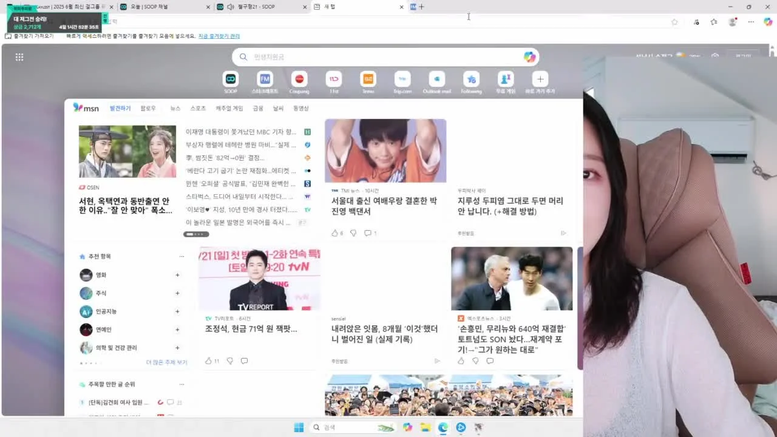Click the Windows taskbar search box
Screen dimensions: 777x437
(x=353, y=427)
